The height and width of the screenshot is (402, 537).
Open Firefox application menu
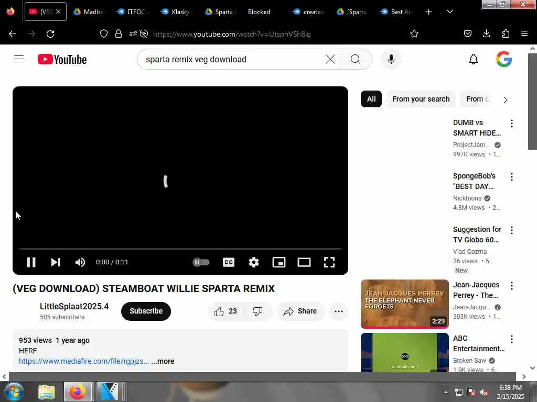[x=524, y=33]
